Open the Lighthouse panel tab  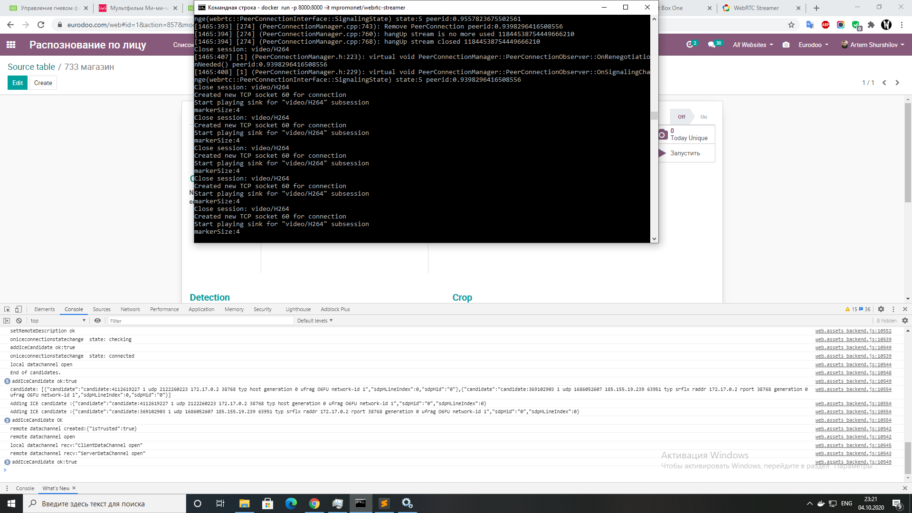[298, 309]
